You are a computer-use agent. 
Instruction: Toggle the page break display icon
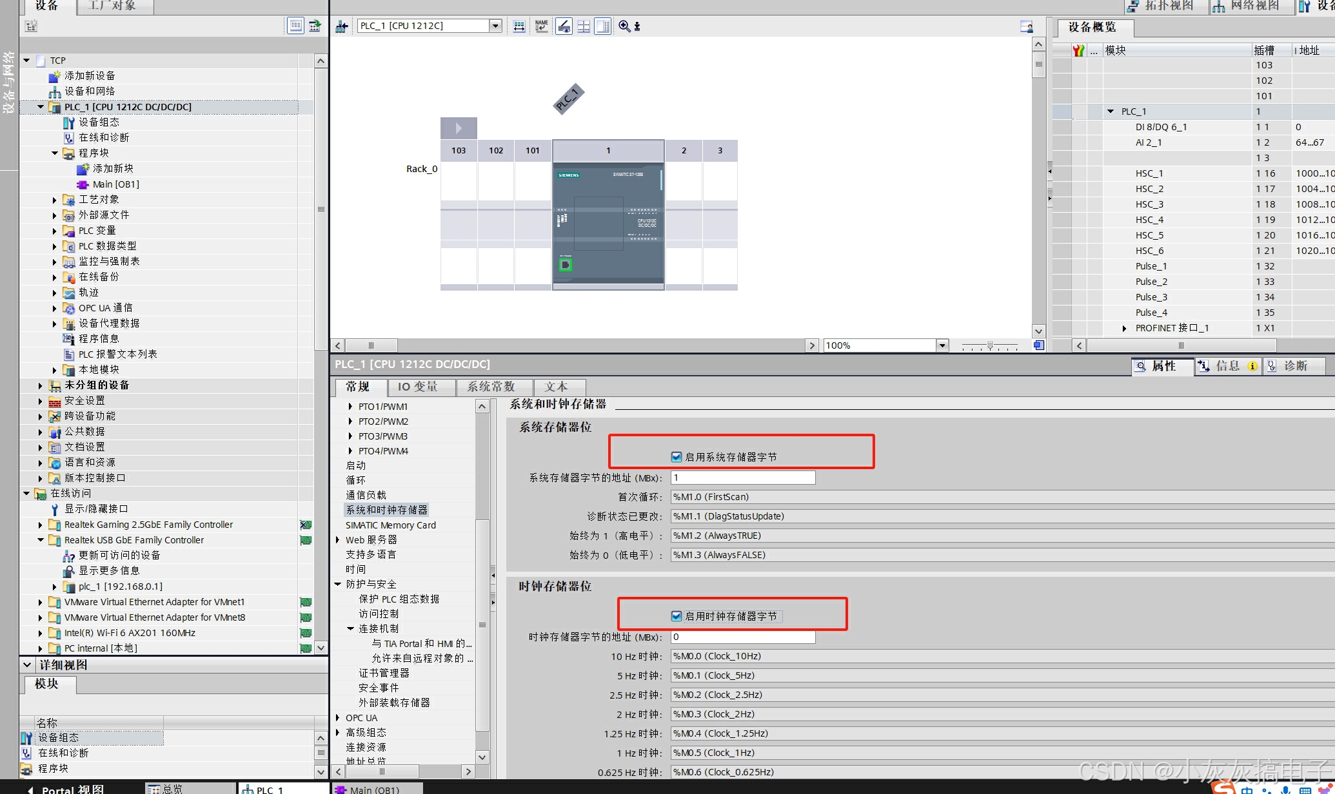584,26
